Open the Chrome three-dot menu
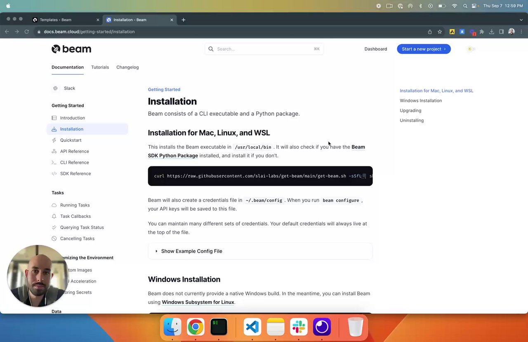This screenshot has height=342, width=528. pos(521,31)
